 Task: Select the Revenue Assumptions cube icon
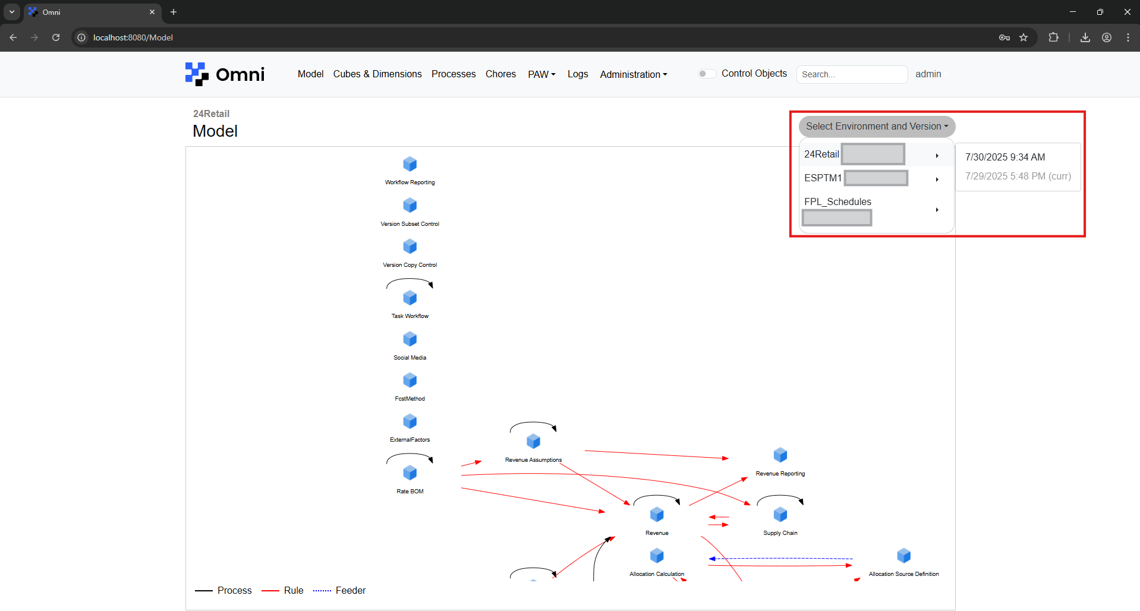533,442
